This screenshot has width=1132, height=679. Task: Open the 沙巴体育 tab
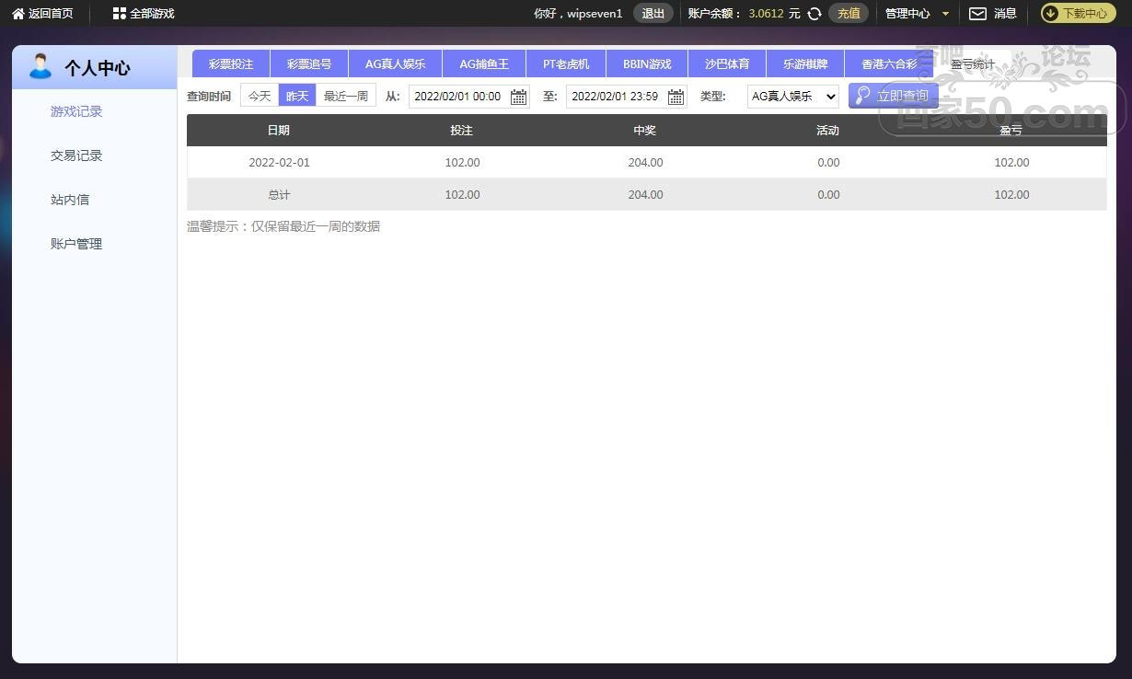727,64
